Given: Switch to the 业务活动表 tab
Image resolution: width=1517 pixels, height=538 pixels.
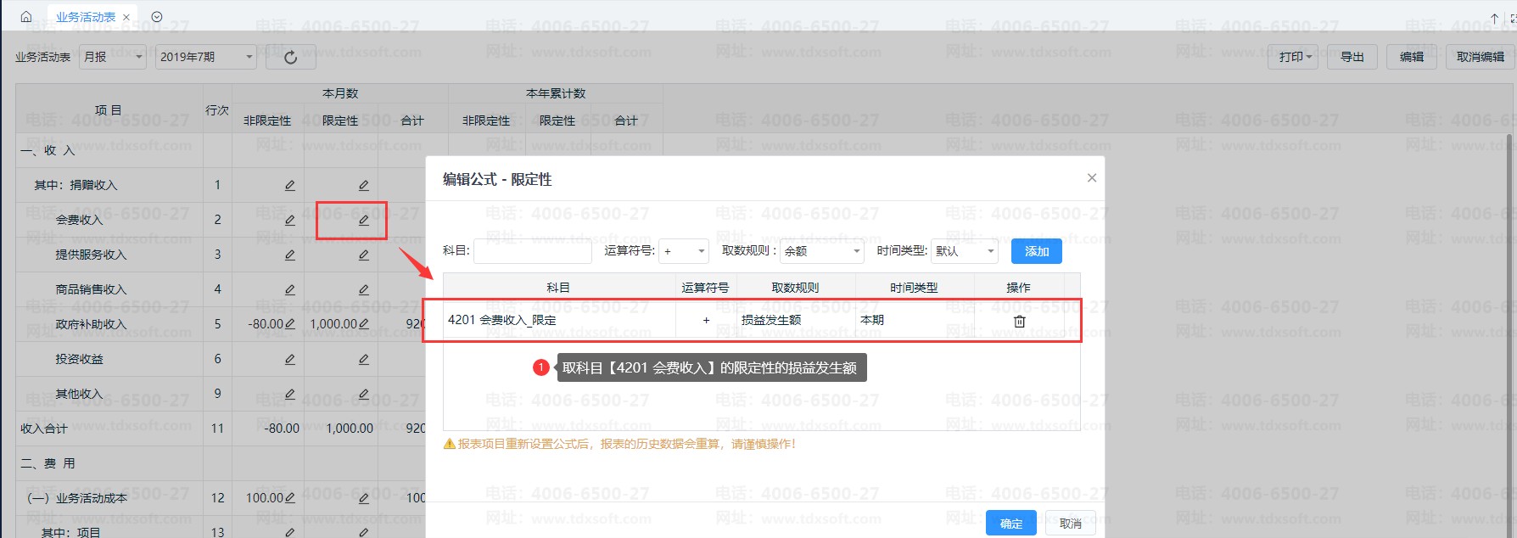Looking at the screenshot, I should pos(86,17).
